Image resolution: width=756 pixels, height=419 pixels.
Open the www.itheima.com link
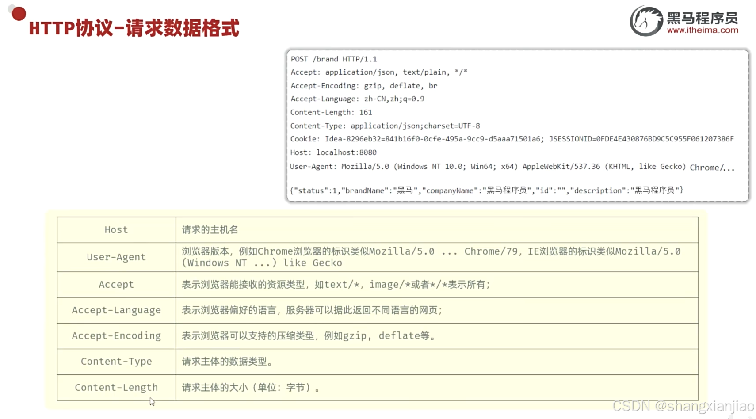tap(703, 30)
